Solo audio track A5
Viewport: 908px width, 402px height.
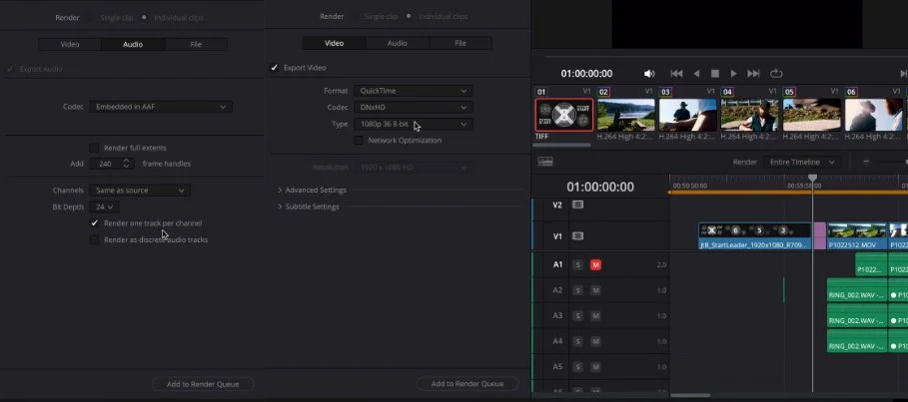[x=577, y=367]
